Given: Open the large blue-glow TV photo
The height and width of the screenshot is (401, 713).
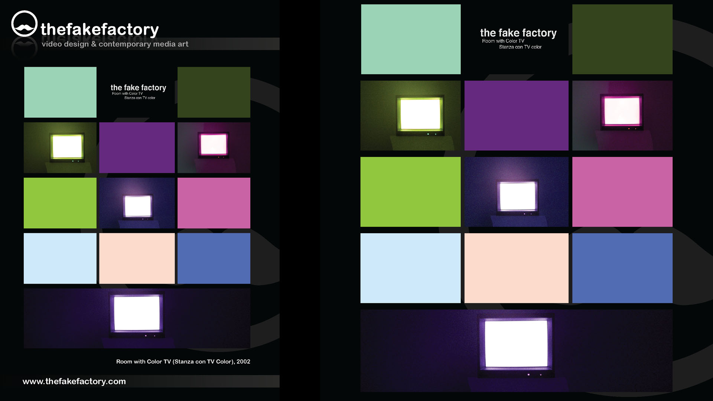Looking at the screenshot, I should pos(516,192).
